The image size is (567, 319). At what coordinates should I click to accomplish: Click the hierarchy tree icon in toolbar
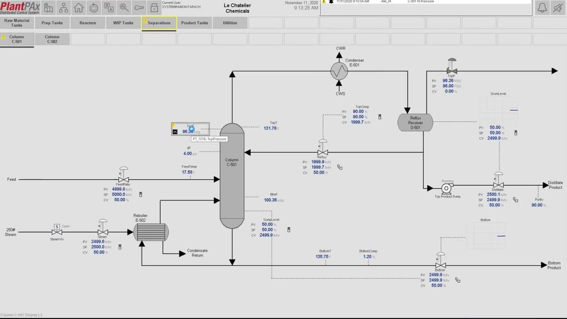(x=64, y=8)
